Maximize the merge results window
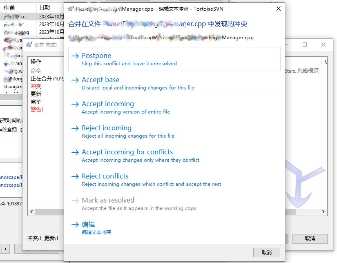 [305, 45]
